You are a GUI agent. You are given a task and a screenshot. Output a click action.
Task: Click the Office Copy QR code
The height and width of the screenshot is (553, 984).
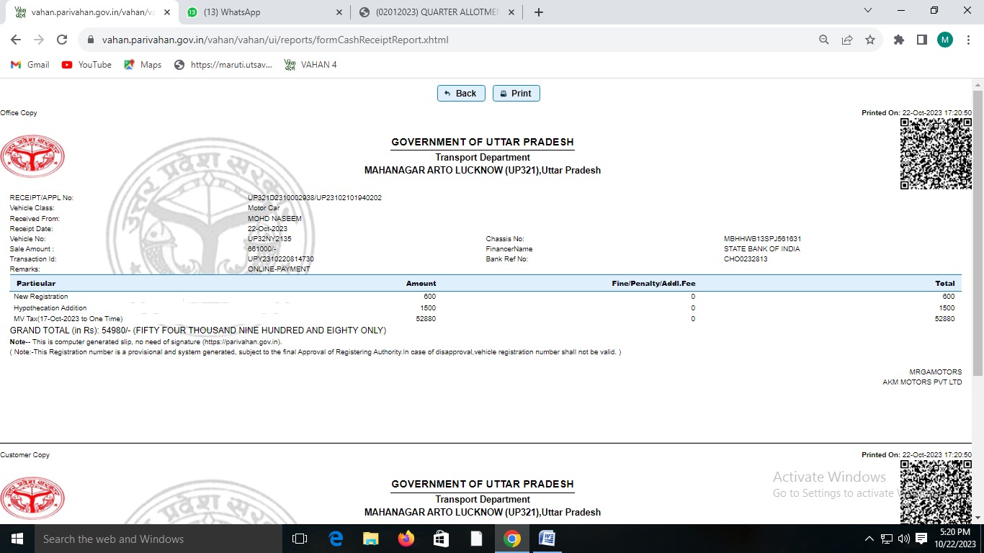click(x=936, y=153)
